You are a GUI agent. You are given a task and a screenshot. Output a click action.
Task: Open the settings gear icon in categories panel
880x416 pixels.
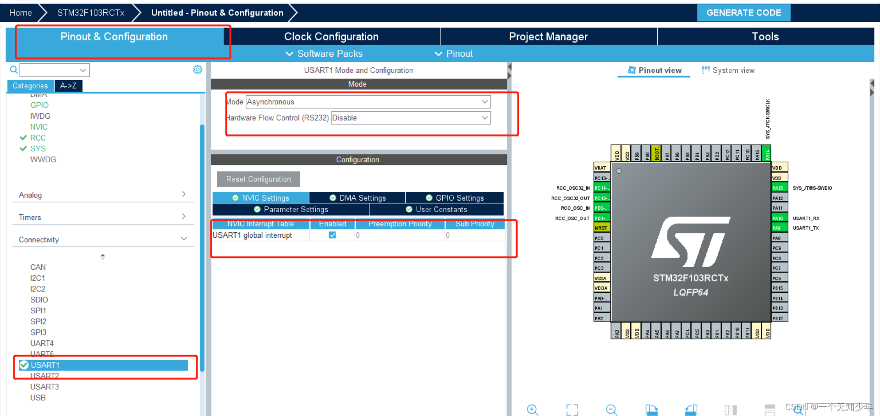tap(198, 70)
